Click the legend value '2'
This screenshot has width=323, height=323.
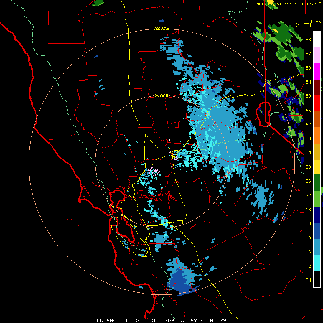(310, 266)
